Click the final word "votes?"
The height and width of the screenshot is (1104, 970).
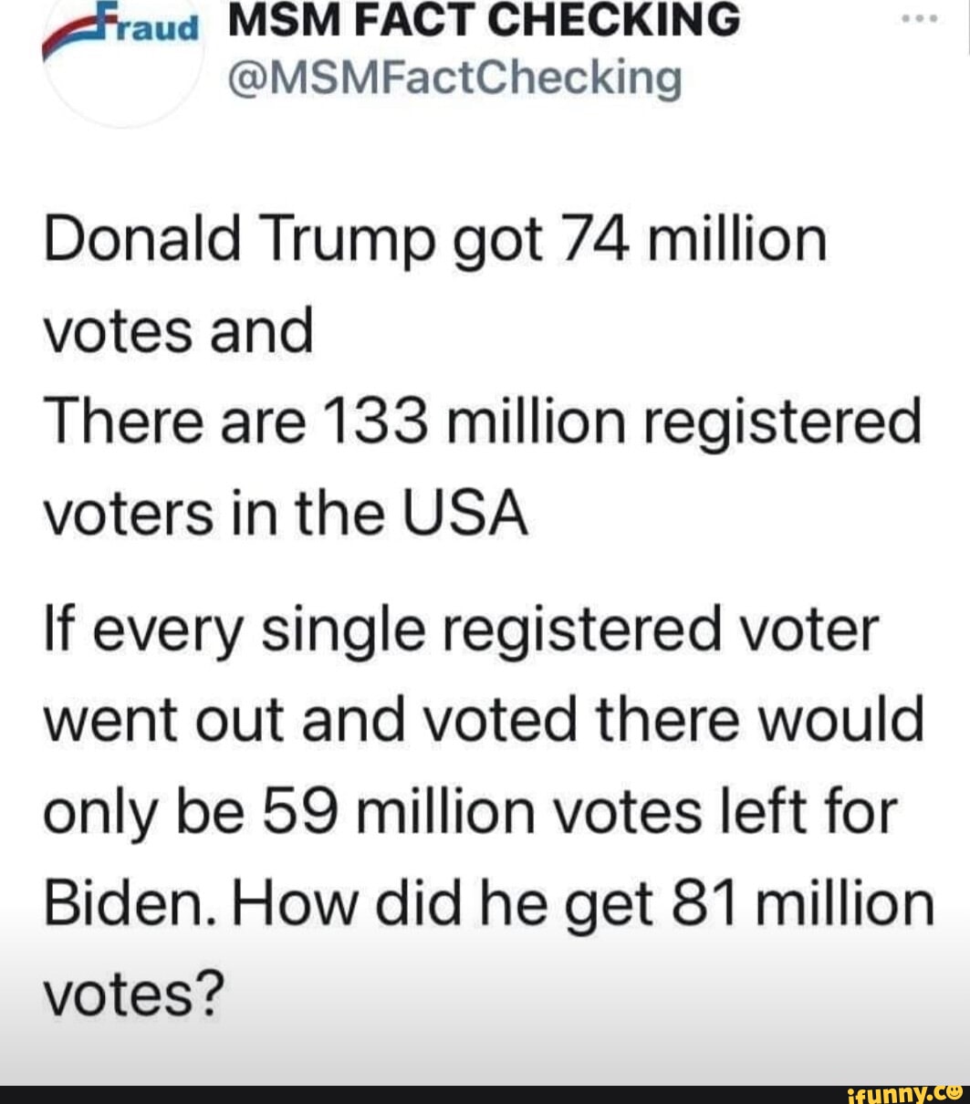pos(133,994)
